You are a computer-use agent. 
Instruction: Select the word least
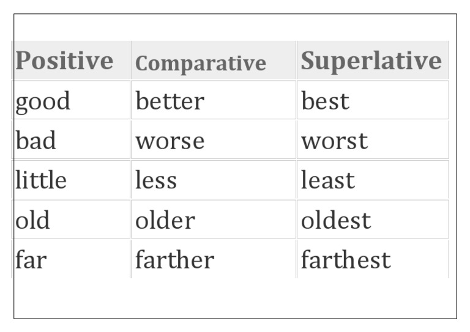pos(327,180)
